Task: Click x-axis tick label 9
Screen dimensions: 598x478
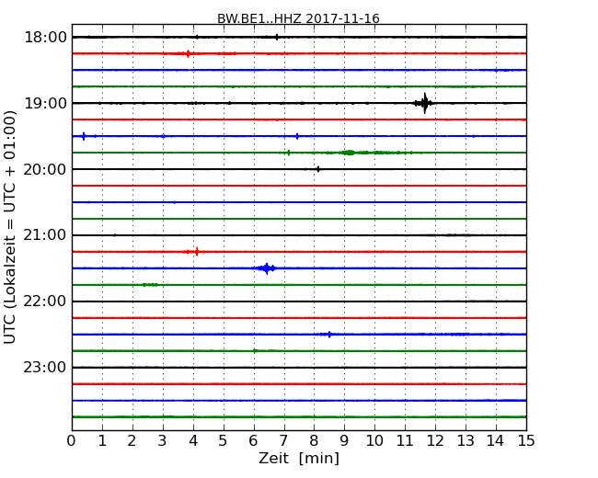Action: point(344,440)
